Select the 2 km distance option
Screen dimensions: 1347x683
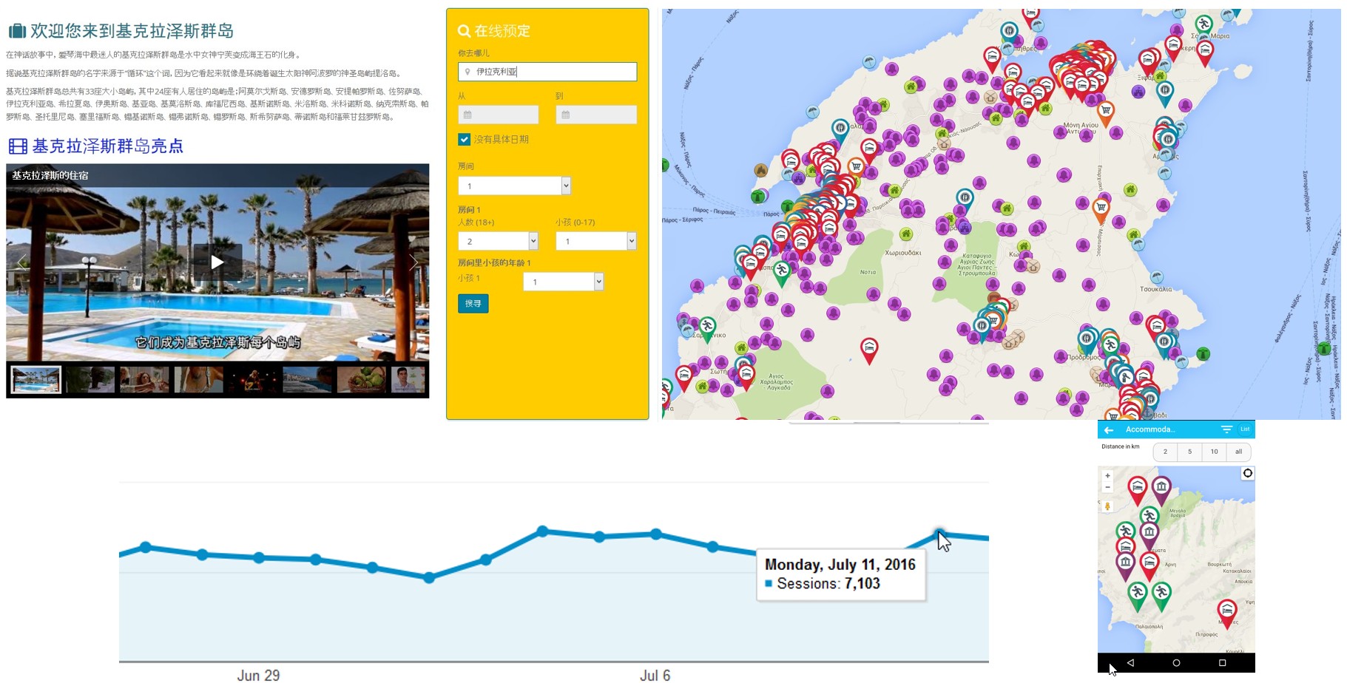coord(1165,452)
